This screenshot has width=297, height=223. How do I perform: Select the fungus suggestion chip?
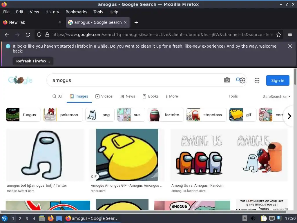click(x=23, y=115)
